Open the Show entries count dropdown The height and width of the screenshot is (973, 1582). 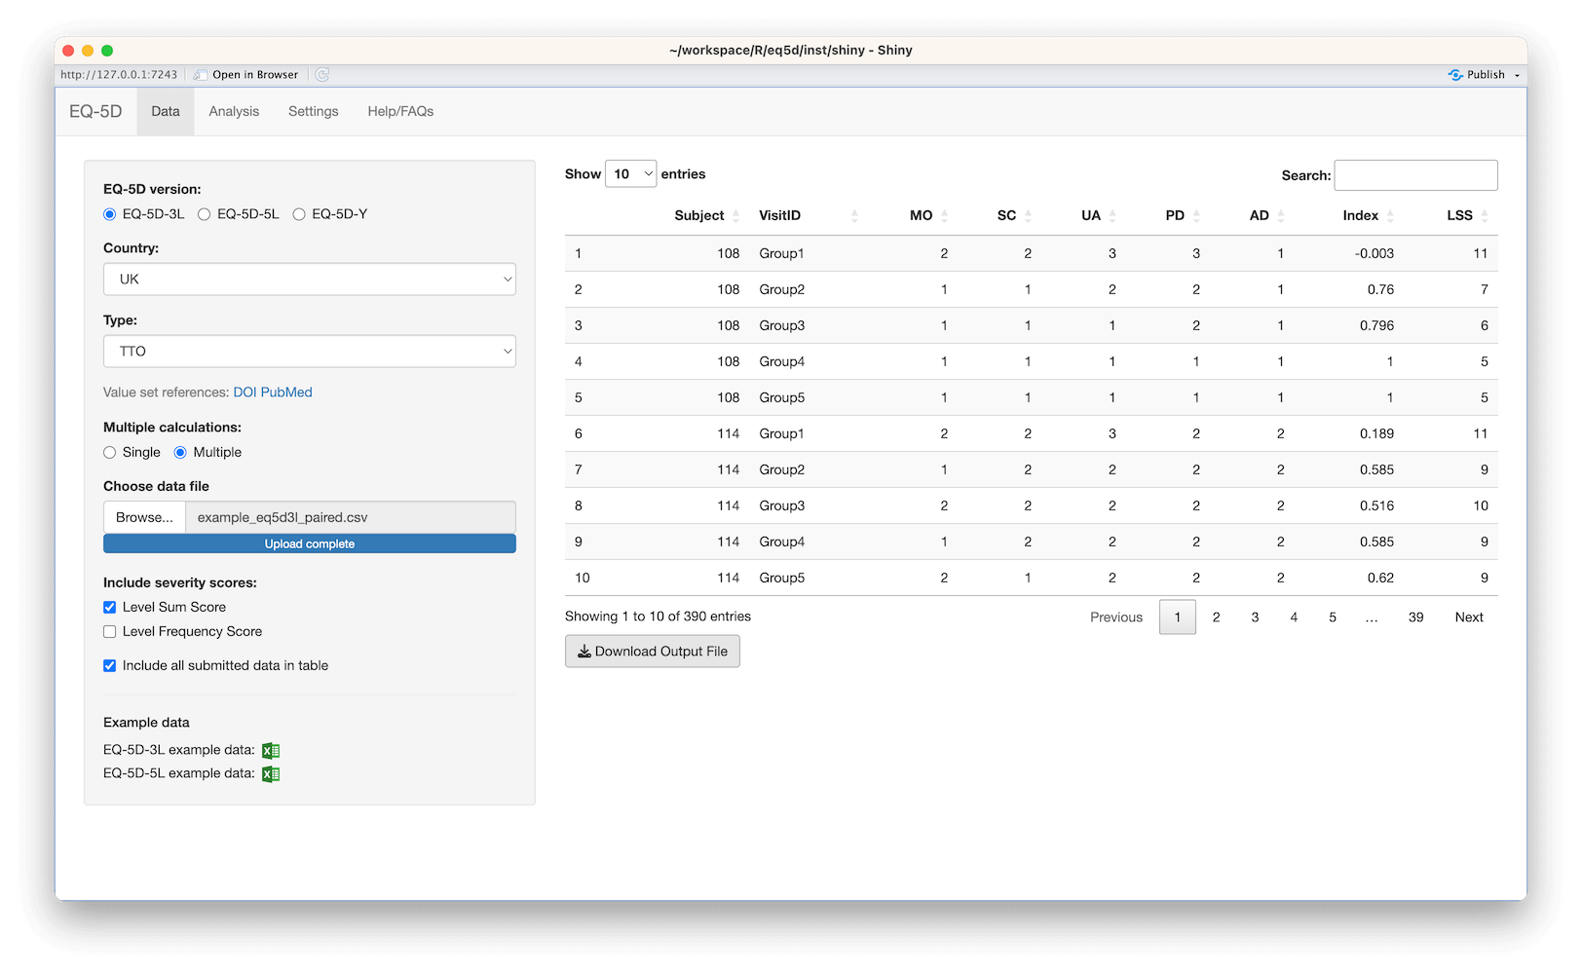[x=631, y=174]
